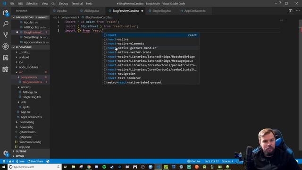
Task: Click errors and warnings count in status bar
Action: (8, 161)
